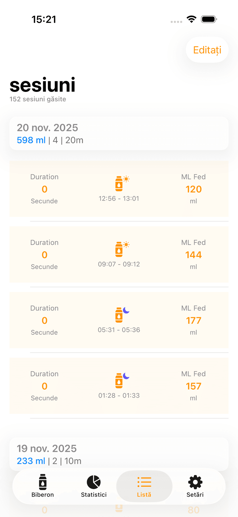Select the Listă list icon
The width and height of the screenshot is (238, 517).
click(144, 482)
